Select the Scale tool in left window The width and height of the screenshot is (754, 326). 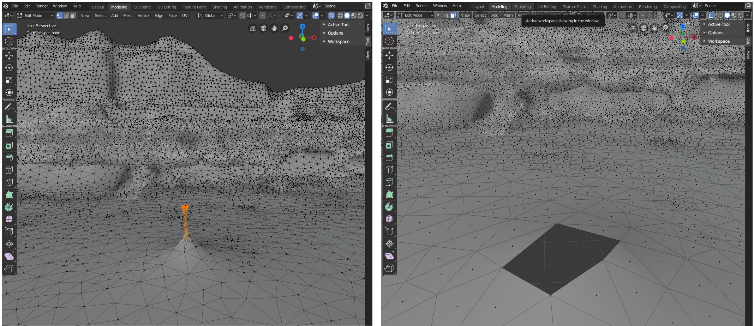click(9, 80)
